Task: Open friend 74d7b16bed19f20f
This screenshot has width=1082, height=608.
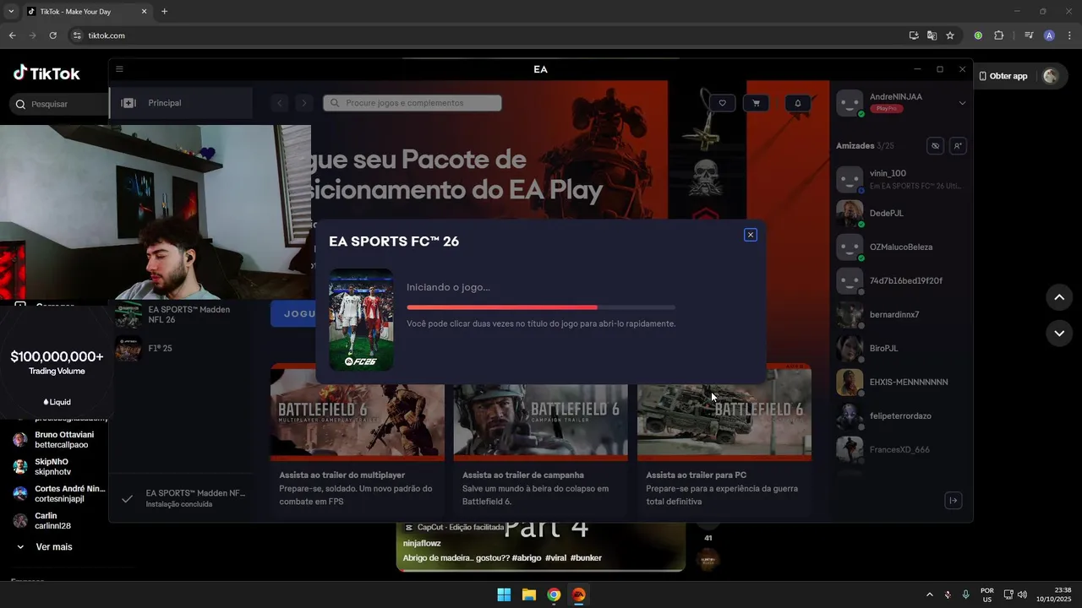Action: point(901,280)
